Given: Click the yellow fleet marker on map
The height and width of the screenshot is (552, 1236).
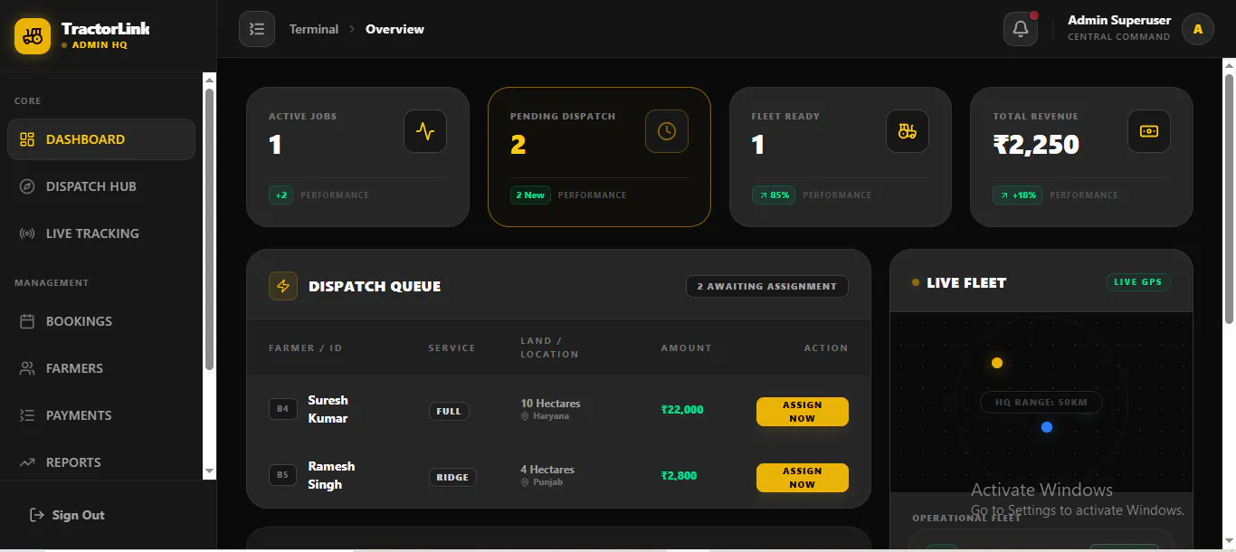Looking at the screenshot, I should (997, 363).
